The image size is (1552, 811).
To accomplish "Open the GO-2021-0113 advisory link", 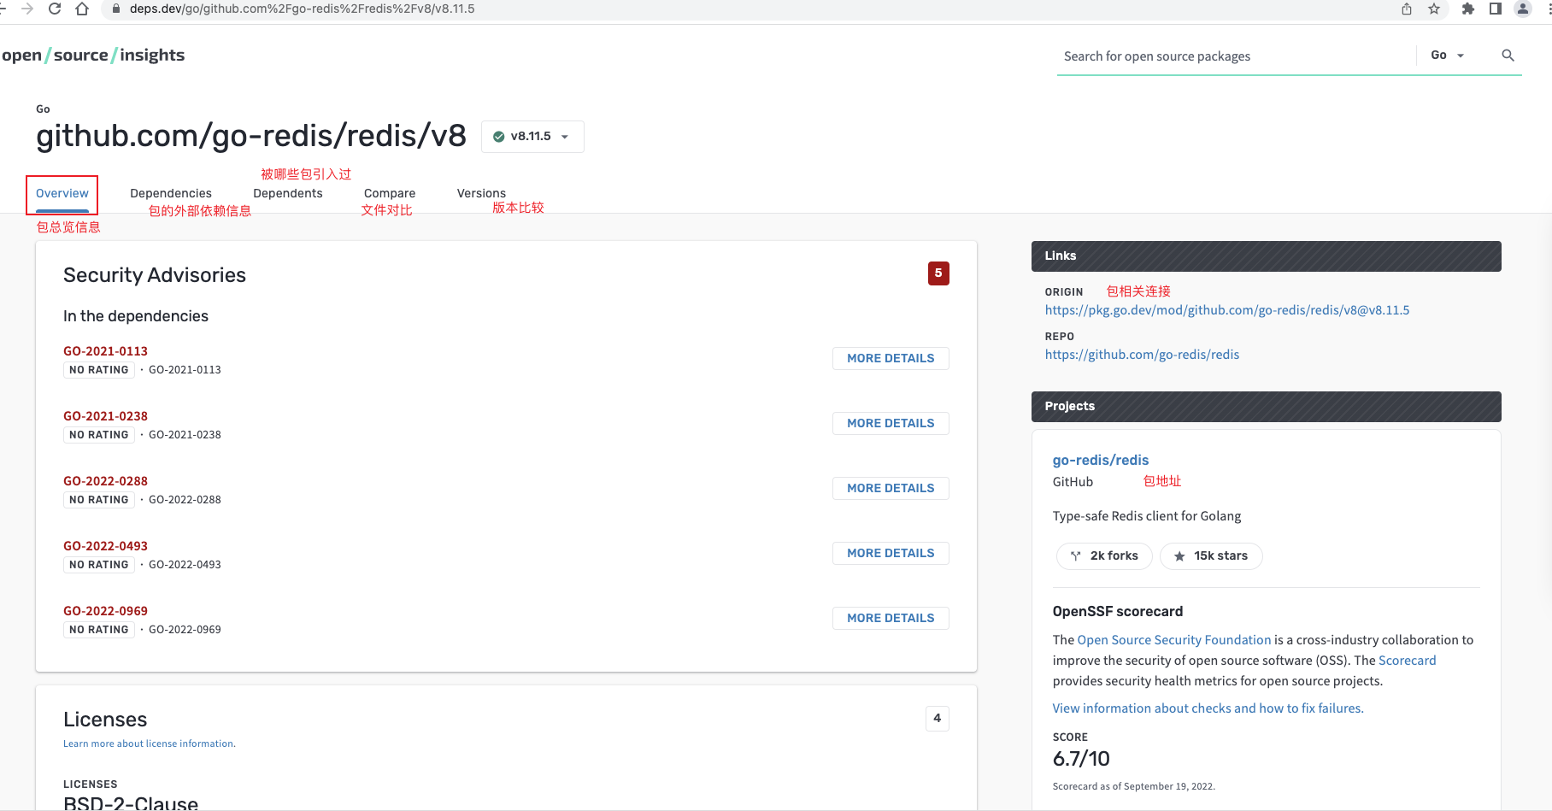I will point(105,351).
